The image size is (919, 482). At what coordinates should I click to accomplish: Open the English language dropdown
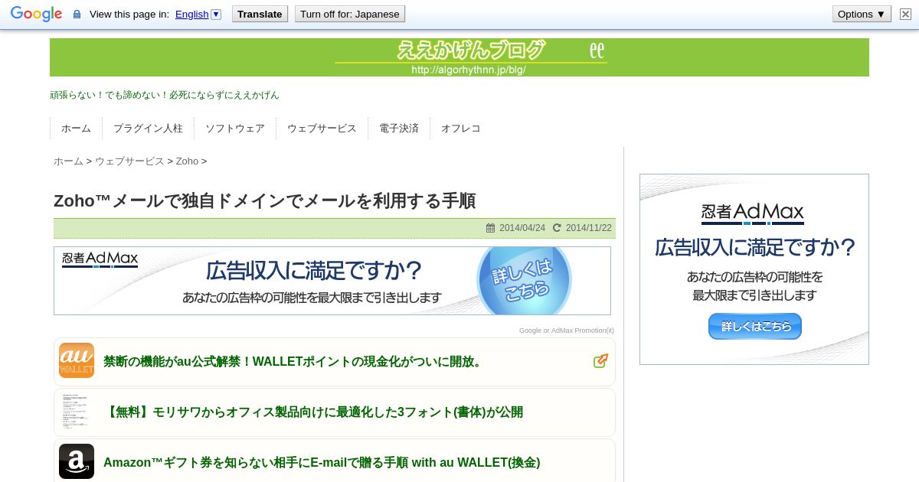click(198, 14)
